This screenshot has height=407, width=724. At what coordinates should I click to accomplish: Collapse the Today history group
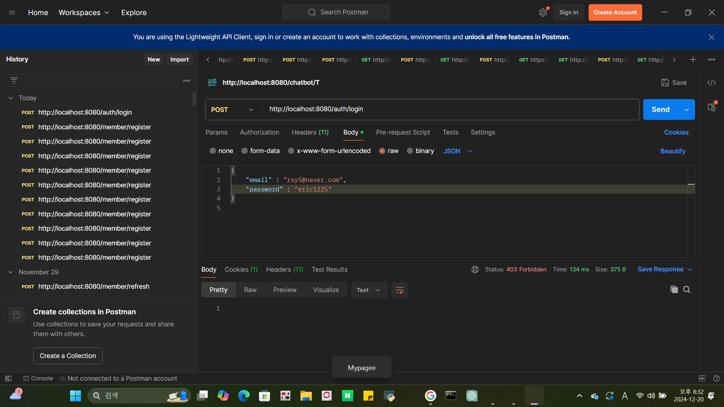tap(11, 98)
